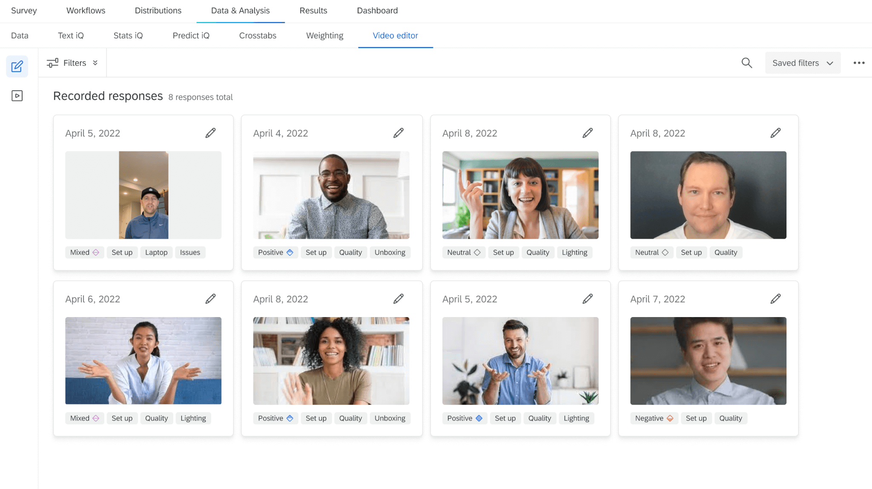
Task: Click Quality tag on April 7 card
Action: click(731, 418)
